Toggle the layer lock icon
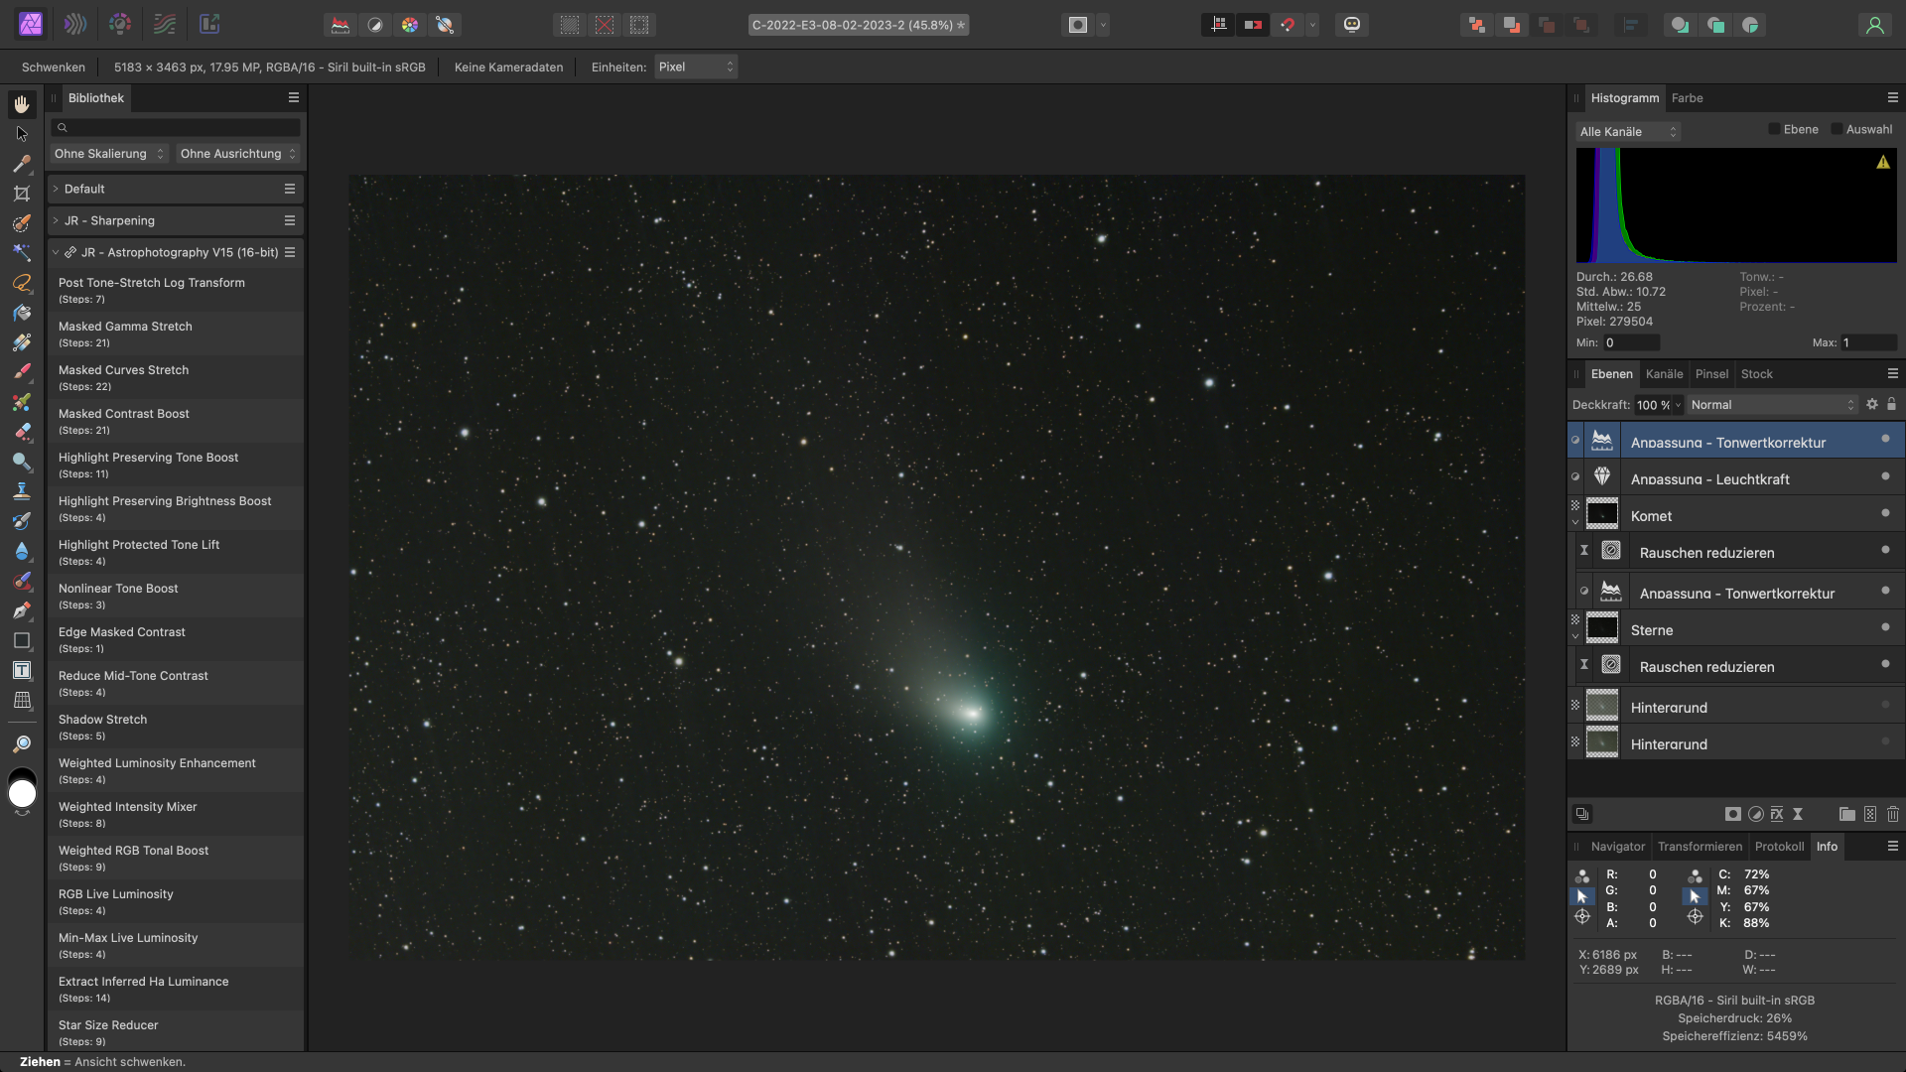This screenshot has width=1906, height=1072. point(1892,404)
